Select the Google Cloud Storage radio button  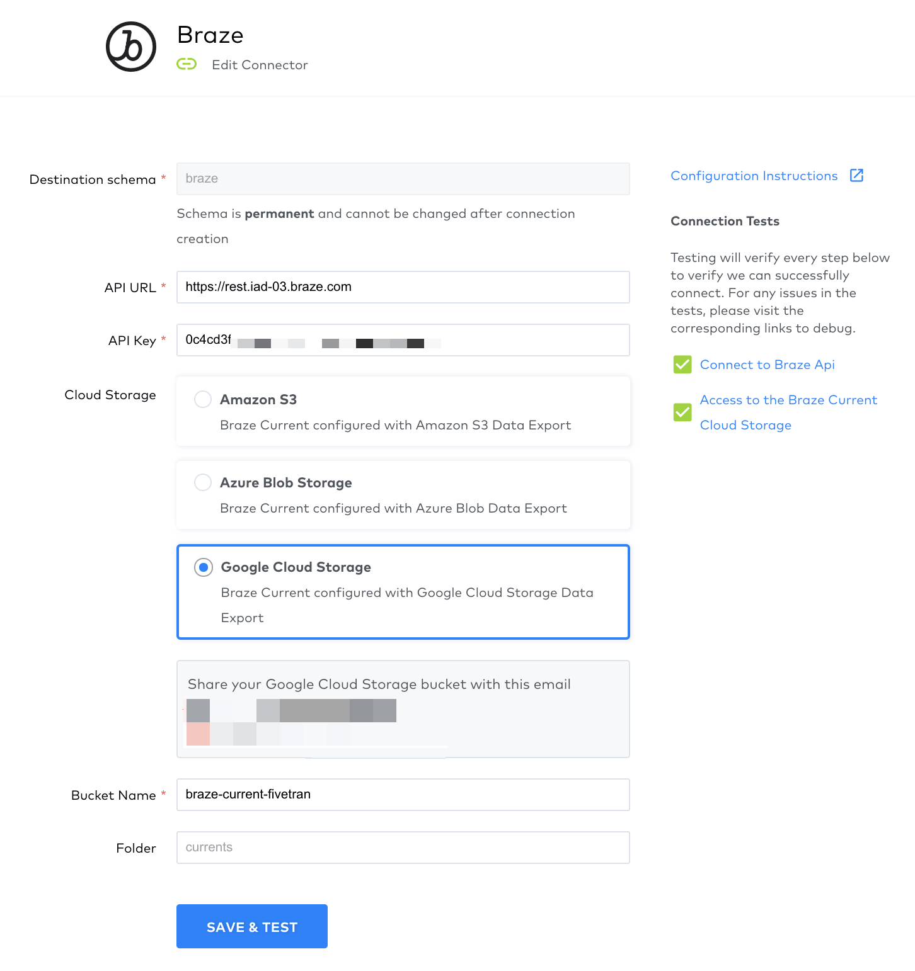coord(203,567)
